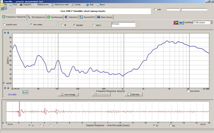Click the IEC263 scale button
214x133 pixels.
pyautogui.click(x=25, y=92)
